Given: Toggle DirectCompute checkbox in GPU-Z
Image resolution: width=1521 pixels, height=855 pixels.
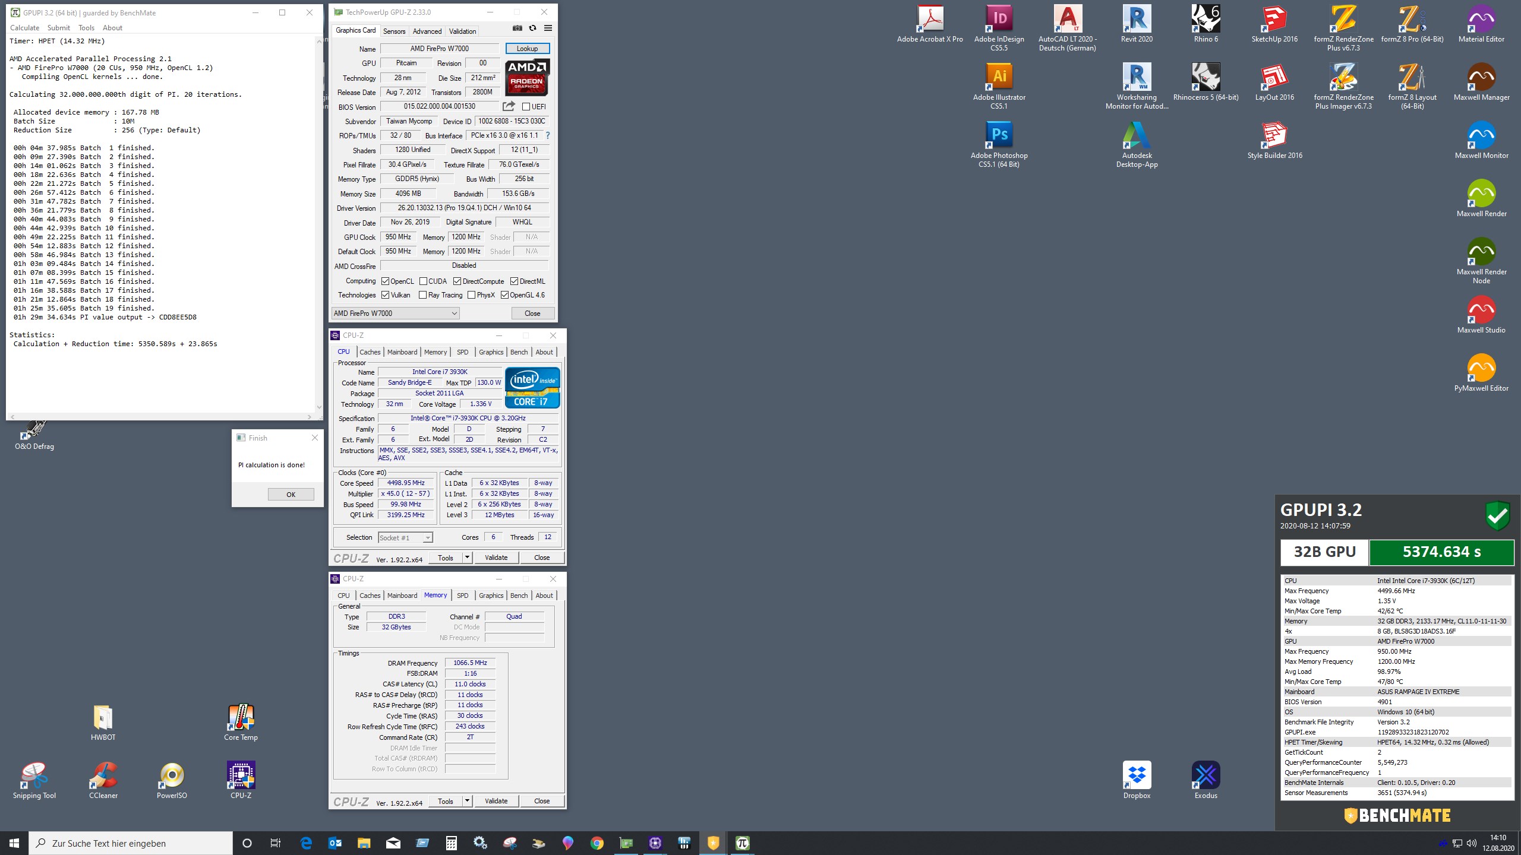Looking at the screenshot, I should pos(457,281).
